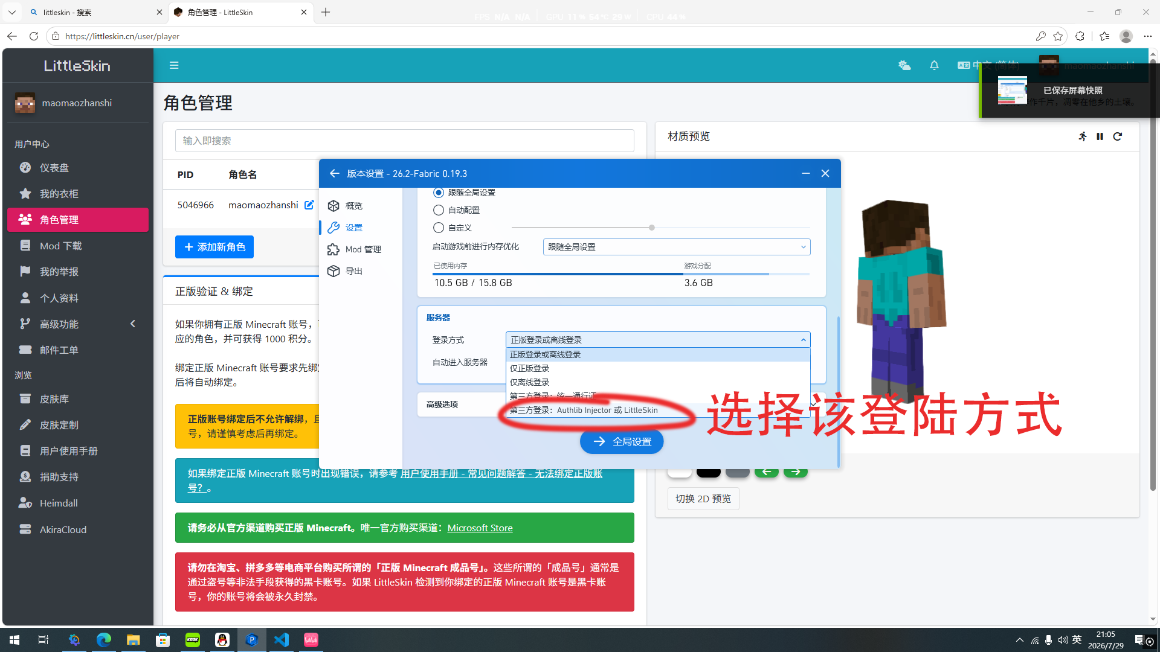The image size is (1160, 652).
Task: Minimize the version settings launcher window
Action: coord(805,173)
